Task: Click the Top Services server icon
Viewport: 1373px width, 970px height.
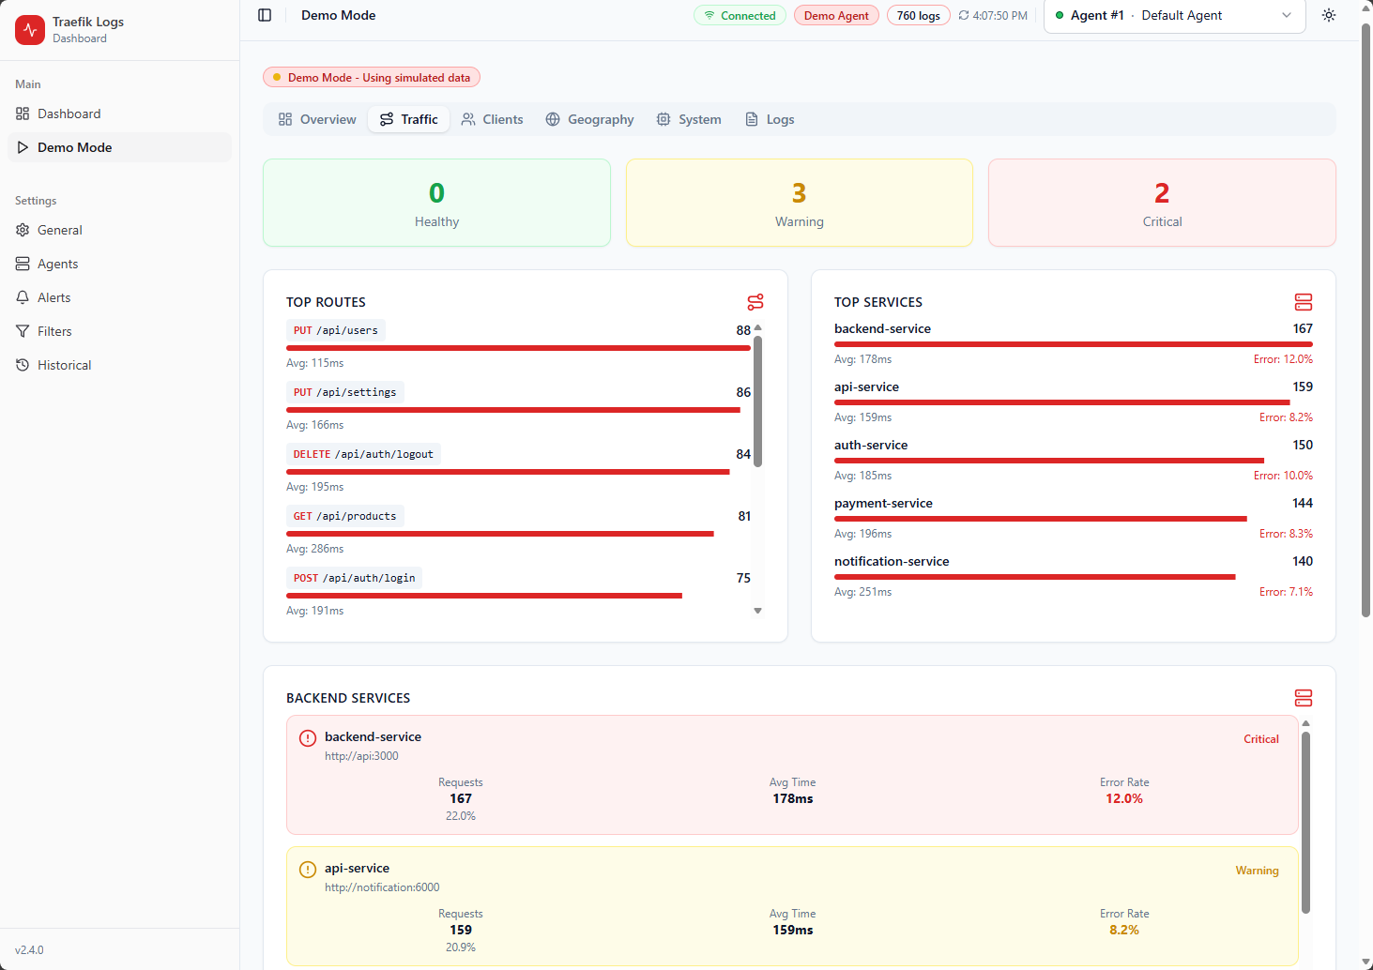Action: click(x=1303, y=302)
